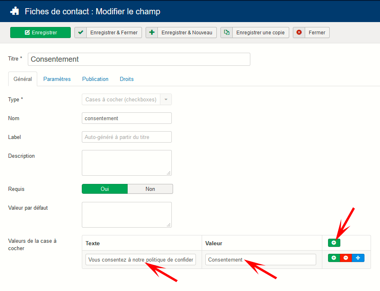Click the green Enregistrer save button
The height and width of the screenshot is (291, 380).
click(x=40, y=32)
